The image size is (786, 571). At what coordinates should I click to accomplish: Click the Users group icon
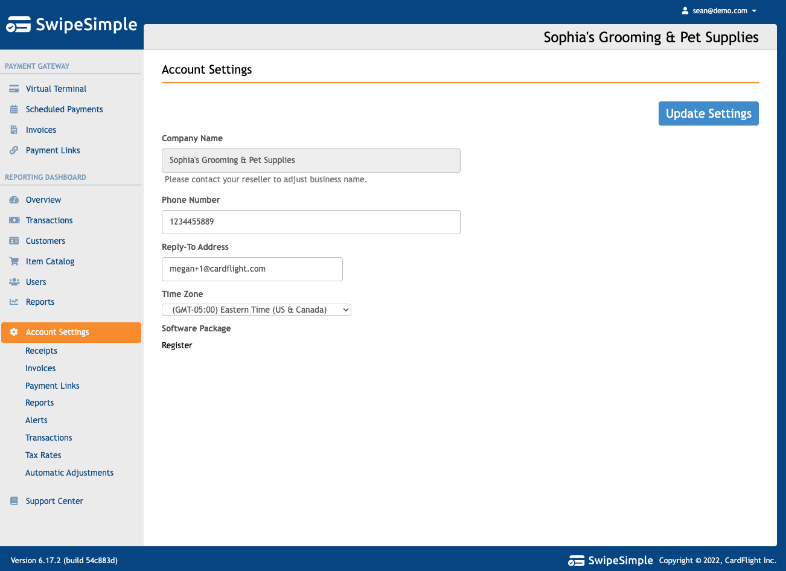pyautogui.click(x=14, y=282)
